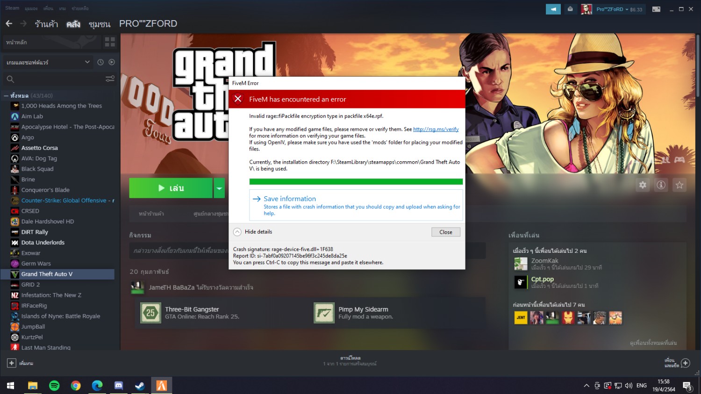Add game to favorites star icon
Image resolution: width=701 pixels, height=394 pixels.
(x=680, y=185)
